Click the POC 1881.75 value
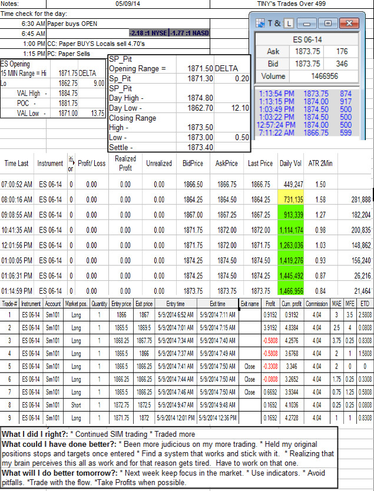The height and width of the screenshot is (491, 374). click(x=68, y=104)
